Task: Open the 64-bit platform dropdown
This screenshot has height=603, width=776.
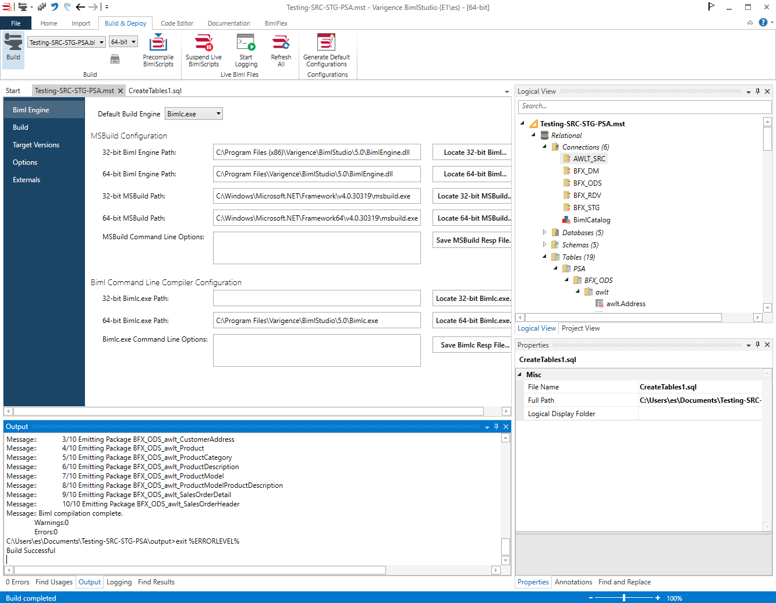Action: coord(133,42)
